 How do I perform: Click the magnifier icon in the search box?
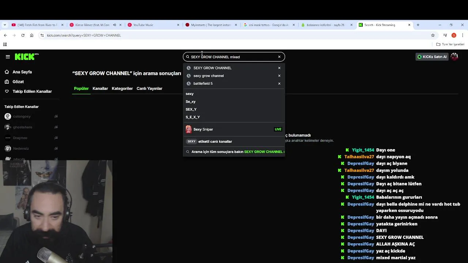coord(188,57)
